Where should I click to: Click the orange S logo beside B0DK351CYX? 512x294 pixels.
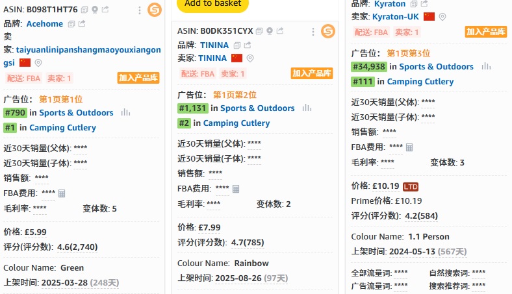[x=327, y=31]
